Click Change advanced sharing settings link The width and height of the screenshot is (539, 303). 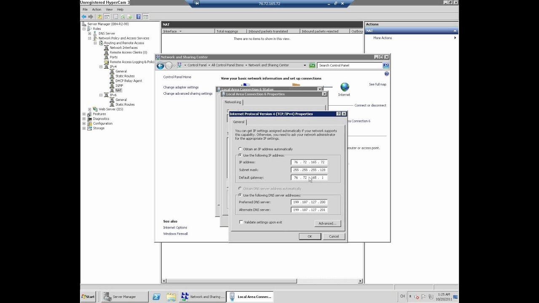coord(188,93)
